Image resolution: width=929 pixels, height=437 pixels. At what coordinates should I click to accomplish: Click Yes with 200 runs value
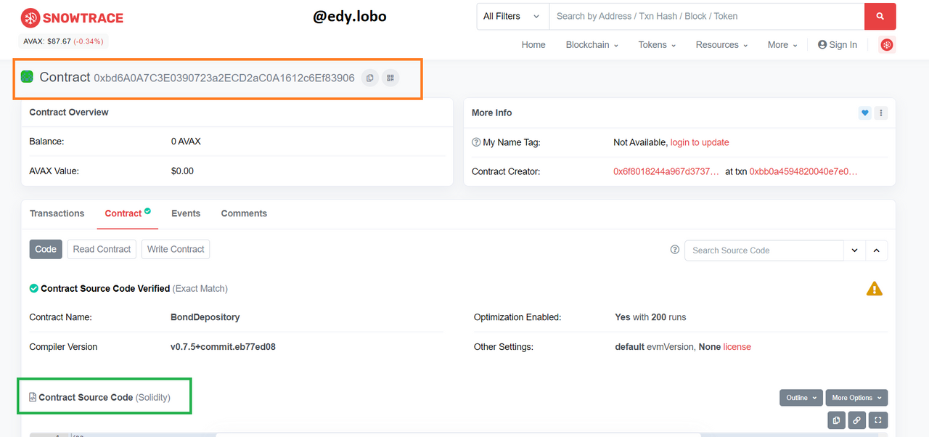click(x=650, y=317)
